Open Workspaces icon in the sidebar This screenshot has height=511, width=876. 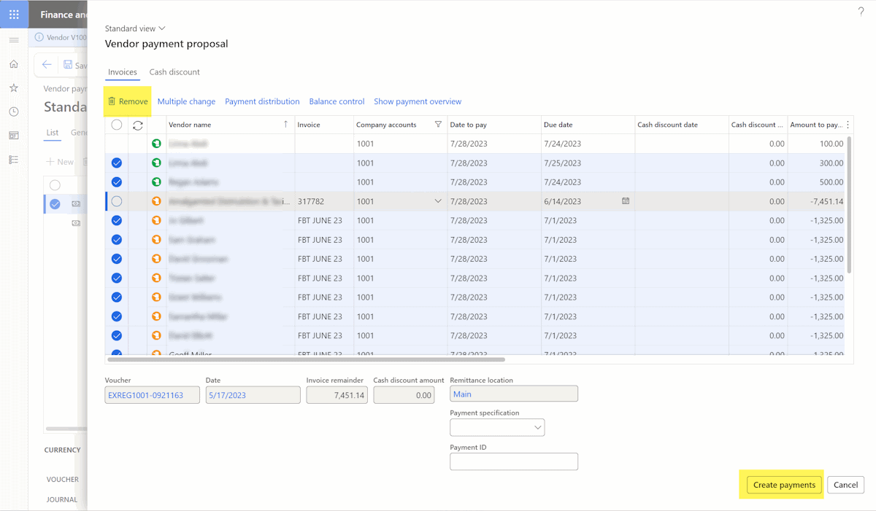click(14, 136)
